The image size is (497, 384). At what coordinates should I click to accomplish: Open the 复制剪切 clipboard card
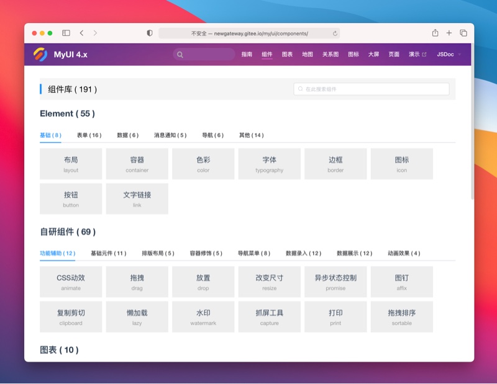pyautogui.click(x=71, y=316)
